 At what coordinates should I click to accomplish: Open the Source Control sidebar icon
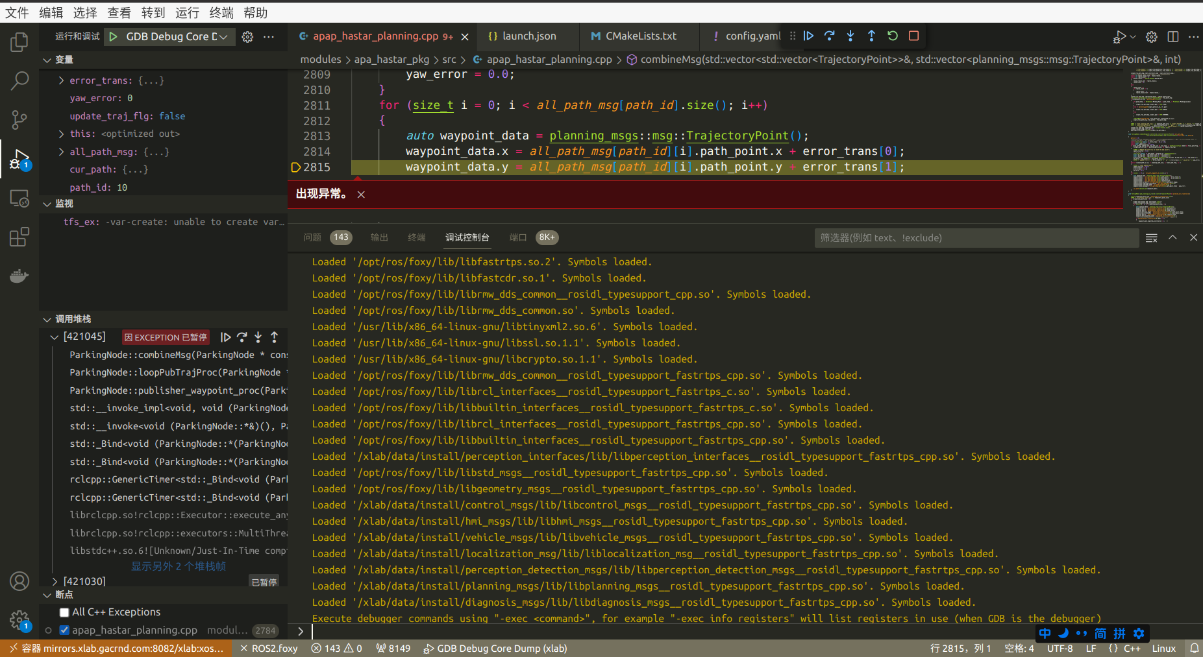tap(19, 120)
